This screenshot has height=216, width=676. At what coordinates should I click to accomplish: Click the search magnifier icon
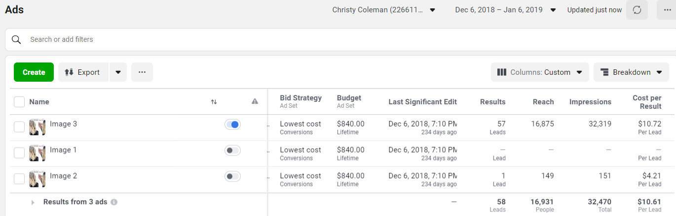coord(16,39)
